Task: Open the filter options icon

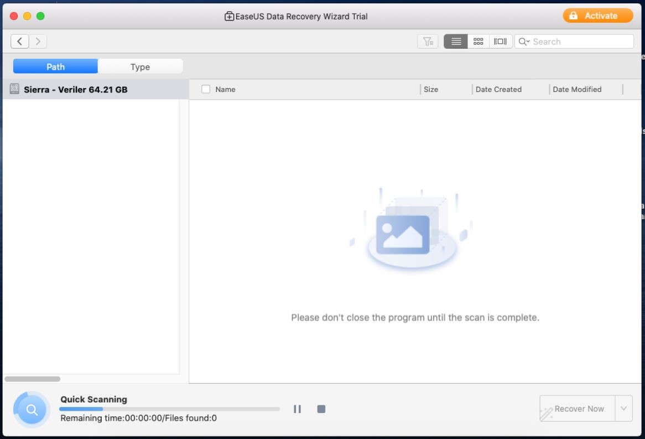Action: point(428,42)
